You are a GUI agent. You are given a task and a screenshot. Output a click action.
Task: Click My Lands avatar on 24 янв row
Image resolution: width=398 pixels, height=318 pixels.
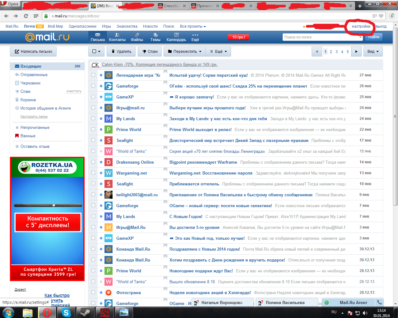click(x=109, y=119)
